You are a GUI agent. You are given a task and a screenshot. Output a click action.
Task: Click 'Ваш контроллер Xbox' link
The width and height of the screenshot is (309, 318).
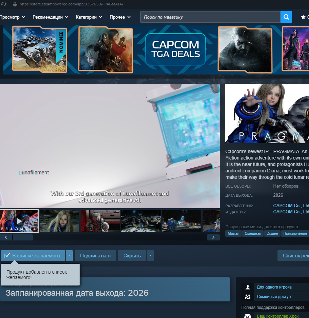click(x=277, y=316)
